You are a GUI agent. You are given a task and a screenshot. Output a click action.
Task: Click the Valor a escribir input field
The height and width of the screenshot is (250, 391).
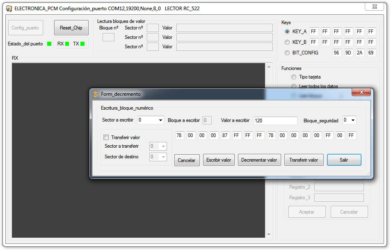pos(275,121)
